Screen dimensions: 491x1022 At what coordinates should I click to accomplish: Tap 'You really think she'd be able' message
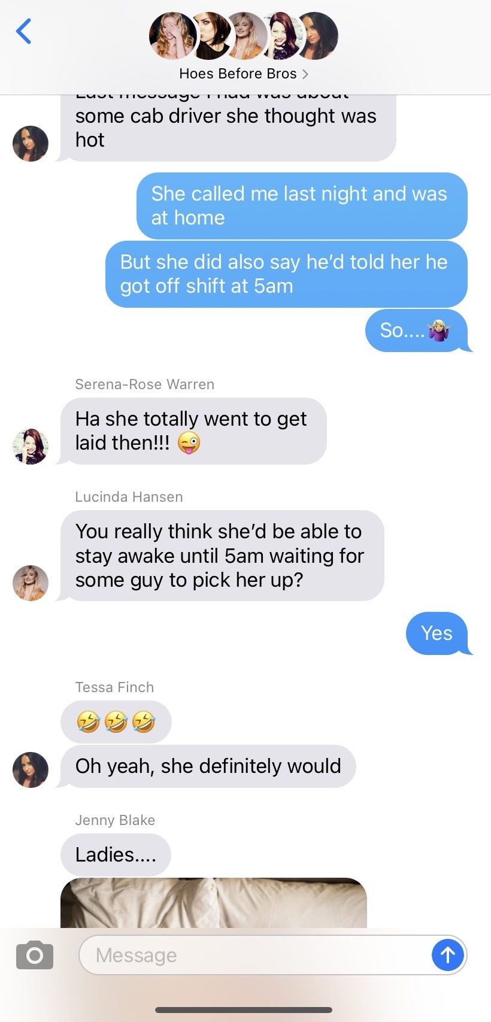pyautogui.click(x=222, y=556)
